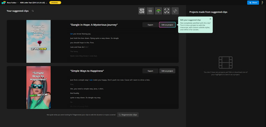The image size is (266, 127).
Task: Click the audio waveform icon
Action: [x=175, y=11]
